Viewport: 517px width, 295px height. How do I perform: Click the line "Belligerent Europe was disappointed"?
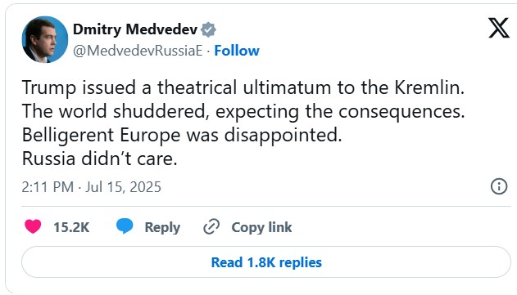[x=182, y=135]
